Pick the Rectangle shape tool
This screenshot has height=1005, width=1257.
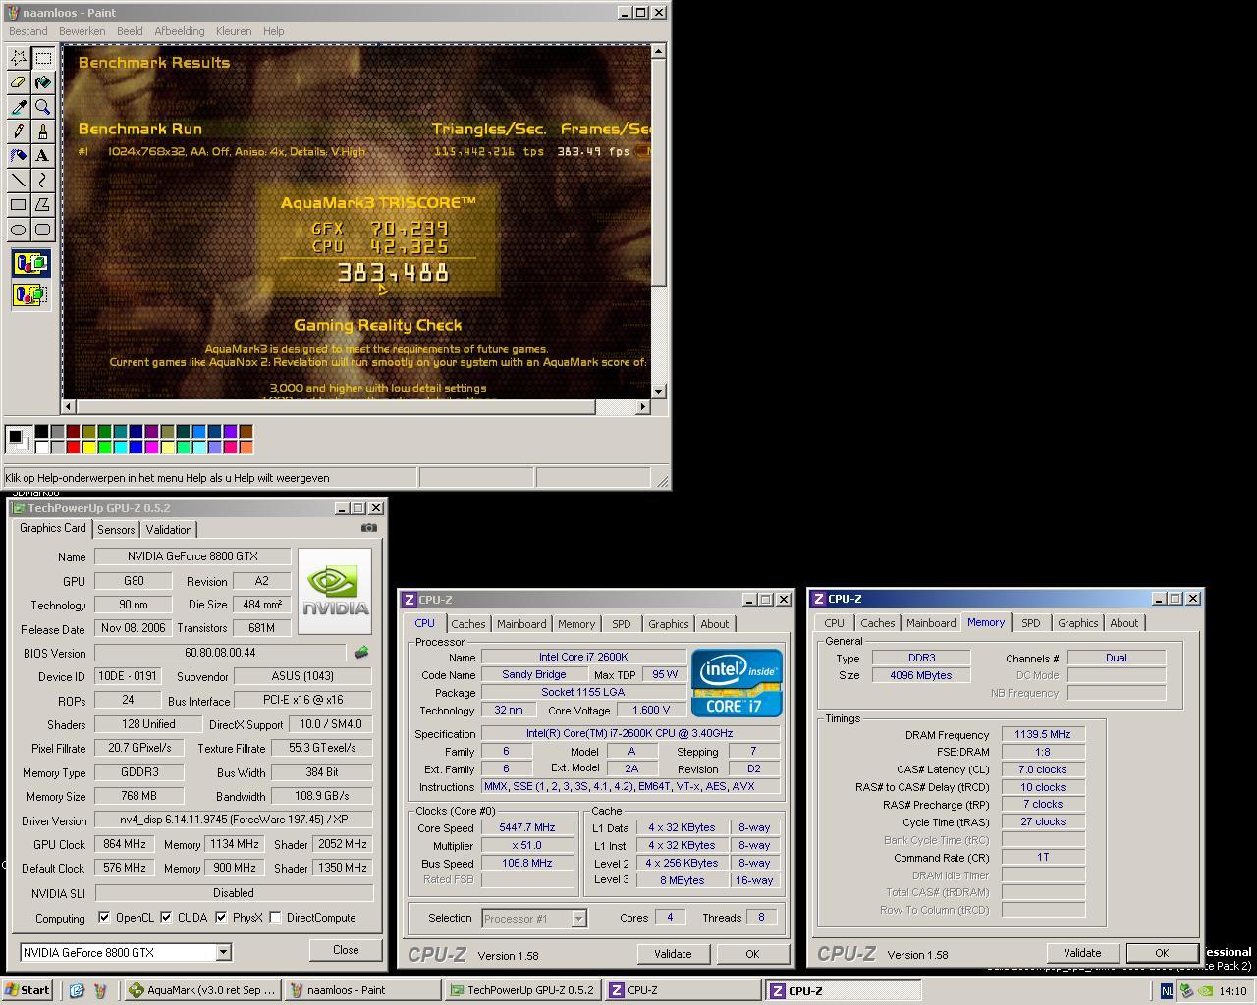pyautogui.click(x=18, y=205)
